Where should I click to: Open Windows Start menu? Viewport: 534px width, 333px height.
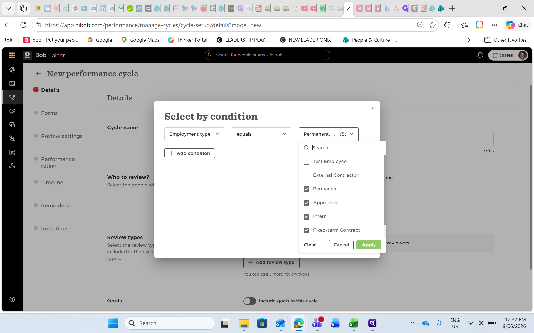tap(113, 323)
